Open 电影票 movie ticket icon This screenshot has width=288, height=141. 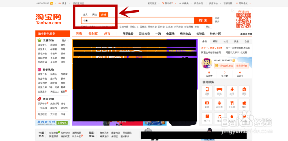click(x=219, y=105)
